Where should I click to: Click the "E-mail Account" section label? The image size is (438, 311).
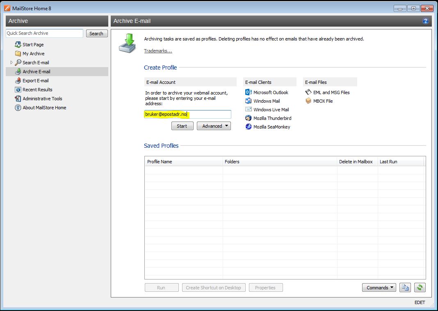tap(161, 82)
